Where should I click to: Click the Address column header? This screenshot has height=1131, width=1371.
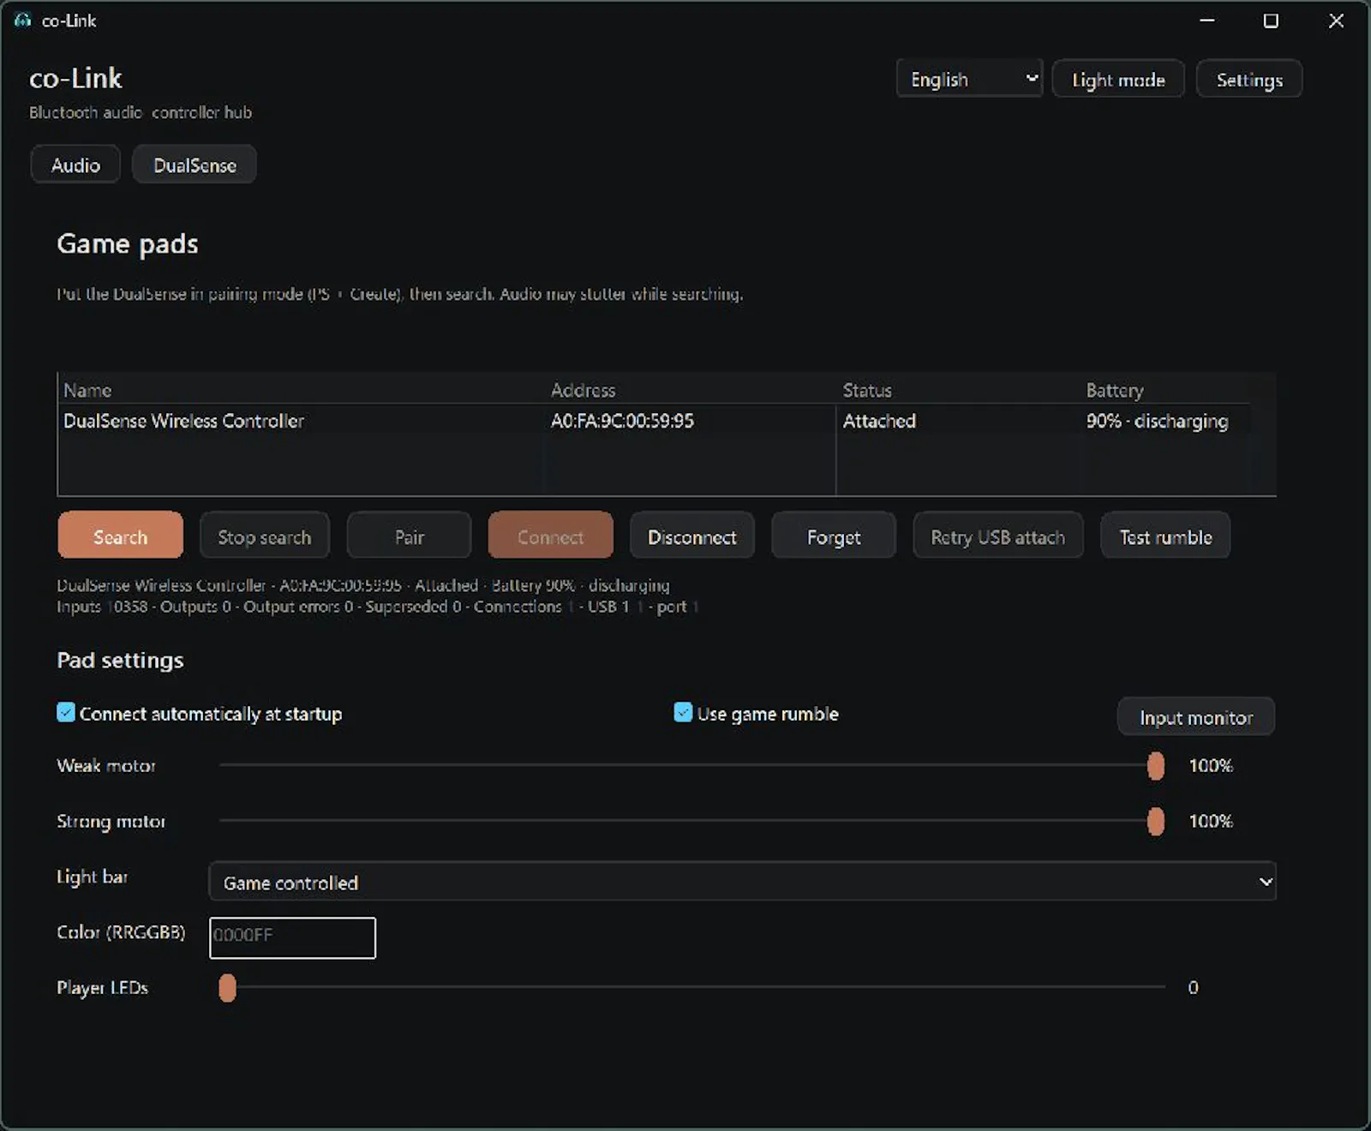tap(583, 390)
